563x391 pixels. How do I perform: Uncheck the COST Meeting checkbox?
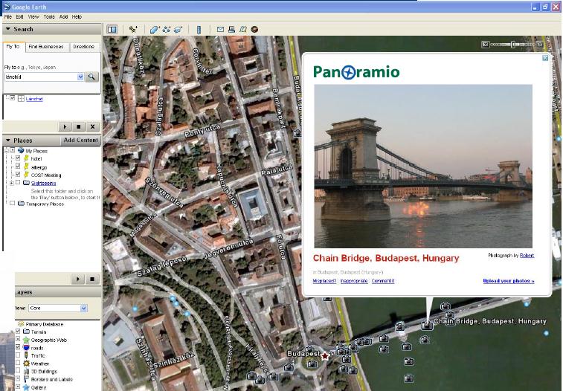coord(18,175)
